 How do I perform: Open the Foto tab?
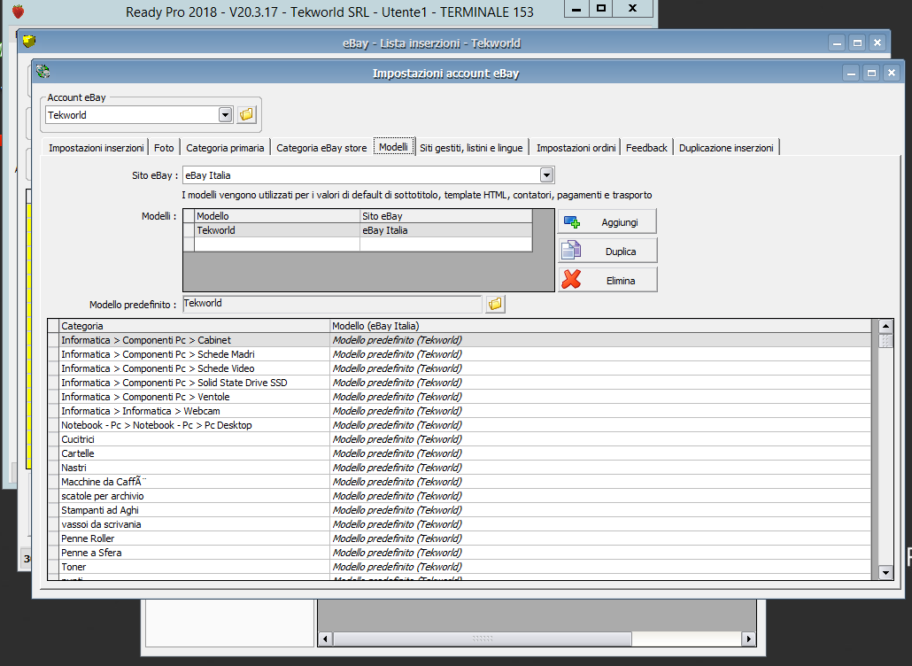[164, 148]
